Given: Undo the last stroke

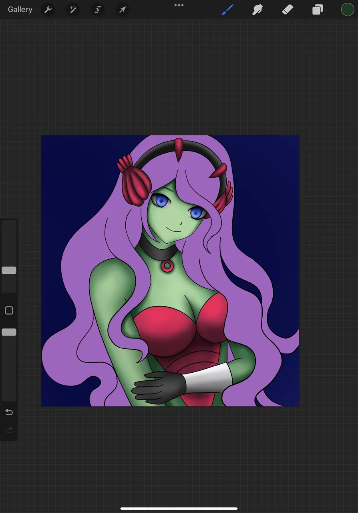Looking at the screenshot, I should click(9, 412).
